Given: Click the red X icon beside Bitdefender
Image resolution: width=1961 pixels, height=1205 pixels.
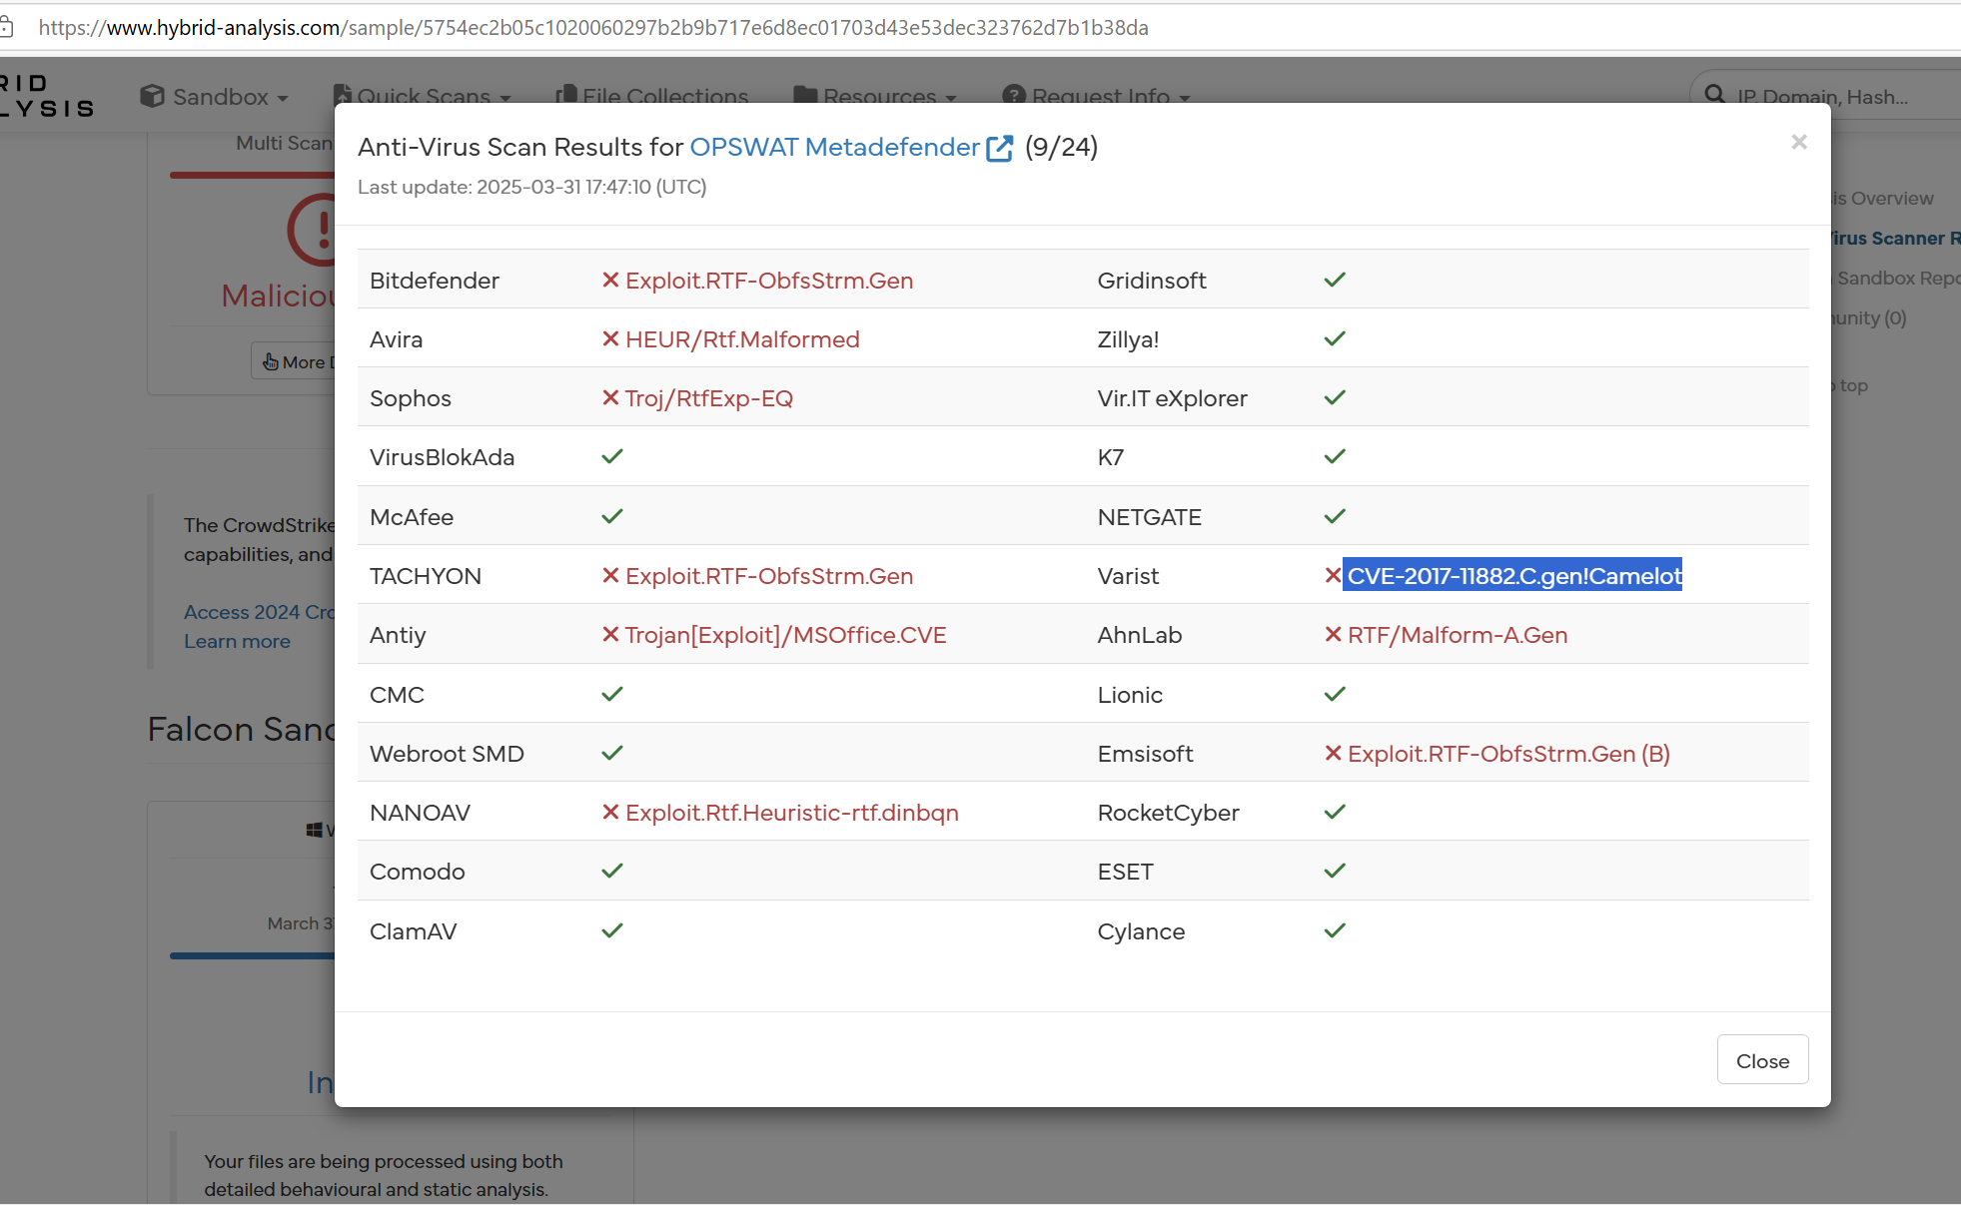Looking at the screenshot, I should [x=610, y=281].
